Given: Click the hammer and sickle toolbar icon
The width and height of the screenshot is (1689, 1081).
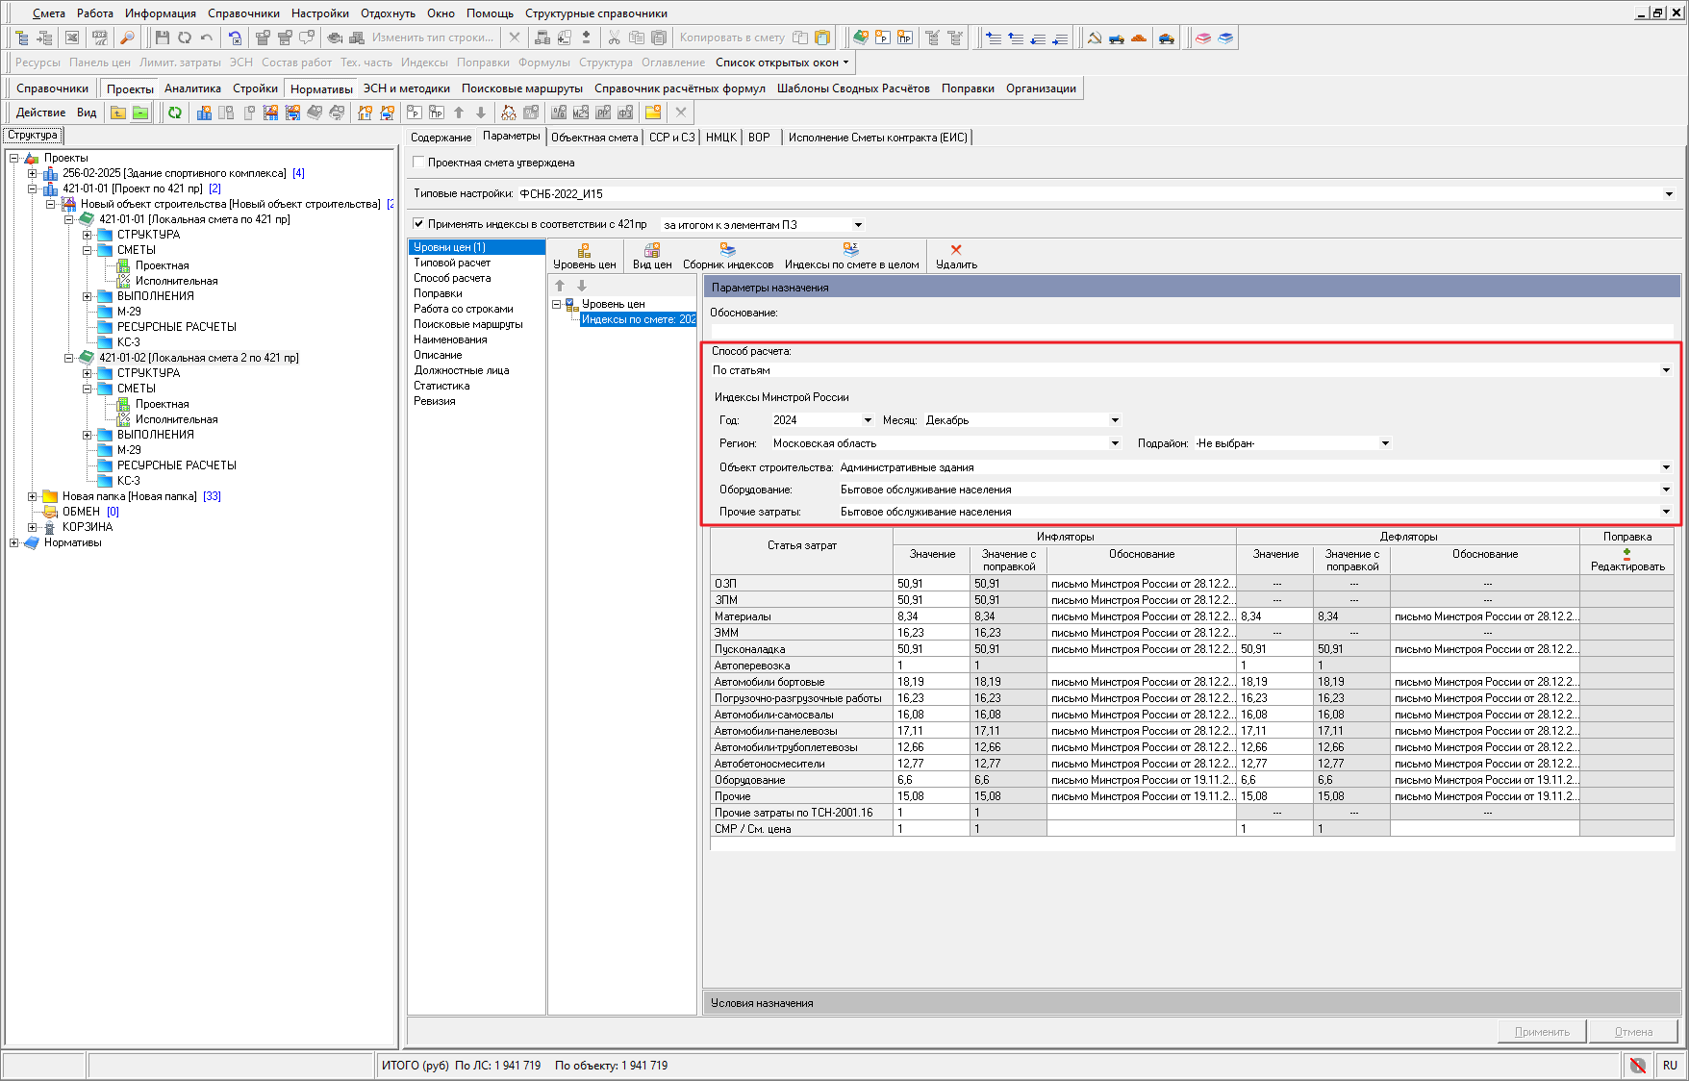Looking at the screenshot, I should pyautogui.click(x=1095, y=38).
